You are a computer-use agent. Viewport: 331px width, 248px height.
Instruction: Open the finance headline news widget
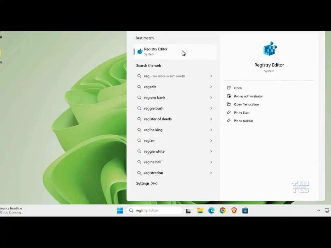point(11,211)
